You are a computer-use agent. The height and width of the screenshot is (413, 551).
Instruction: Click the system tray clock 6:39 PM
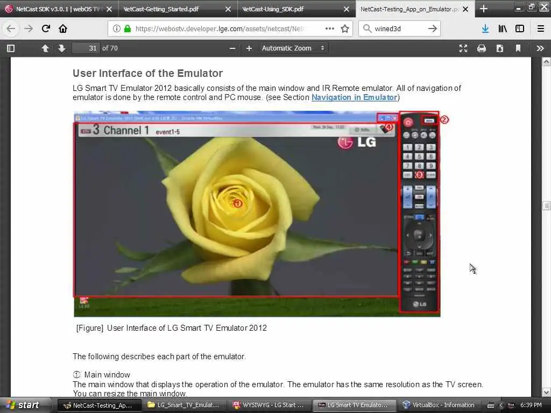(x=531, y=405)
